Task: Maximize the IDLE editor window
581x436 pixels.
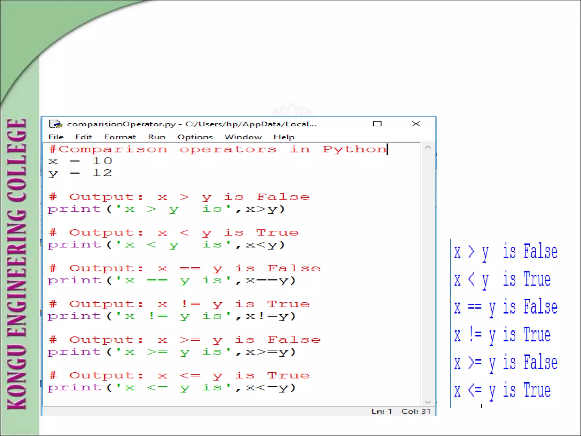Action: click(x=377, y=124)
